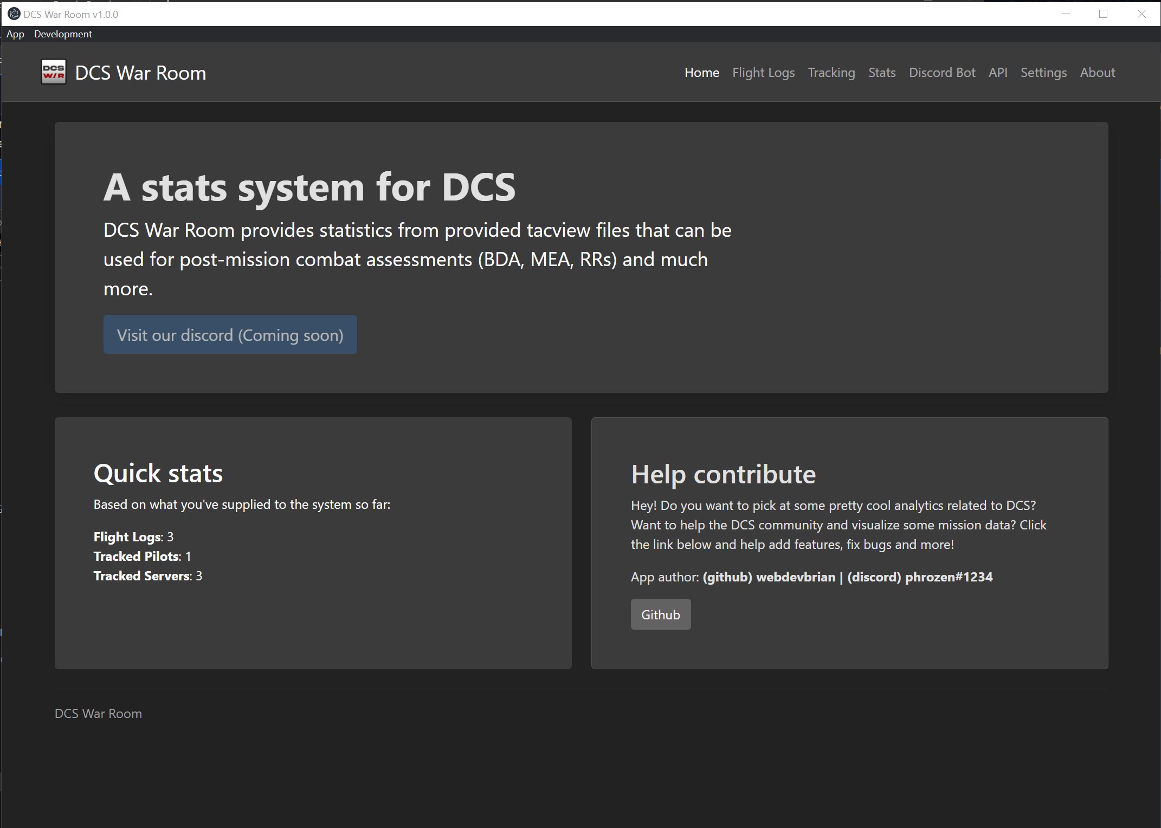The width and height of the screenshot is (1161, 828).
Task: Open the Settings page
Action: [x=1043, y=73]
